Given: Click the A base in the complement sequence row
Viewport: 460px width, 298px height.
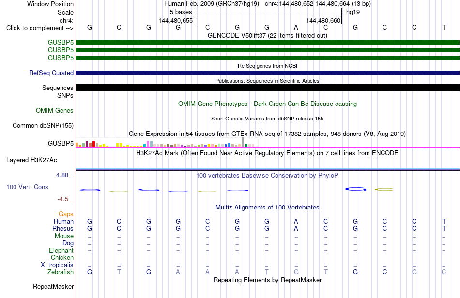Looking at the screenshot, I should (296, 27).
